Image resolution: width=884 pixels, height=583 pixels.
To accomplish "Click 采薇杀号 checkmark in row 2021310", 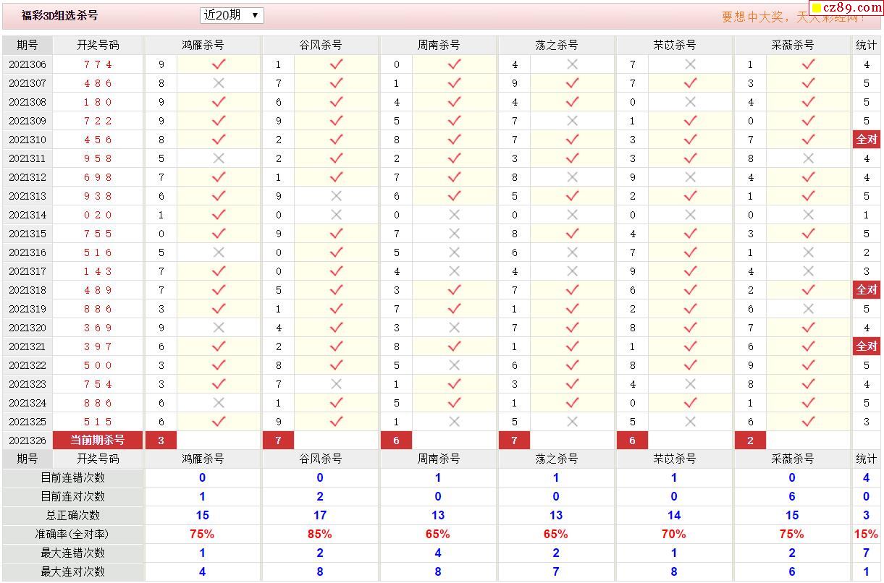I will coord(809,140).
